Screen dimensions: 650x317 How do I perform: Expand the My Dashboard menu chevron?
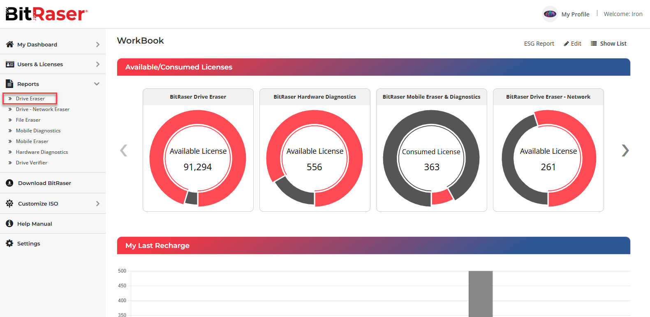[x=97, y=44]
